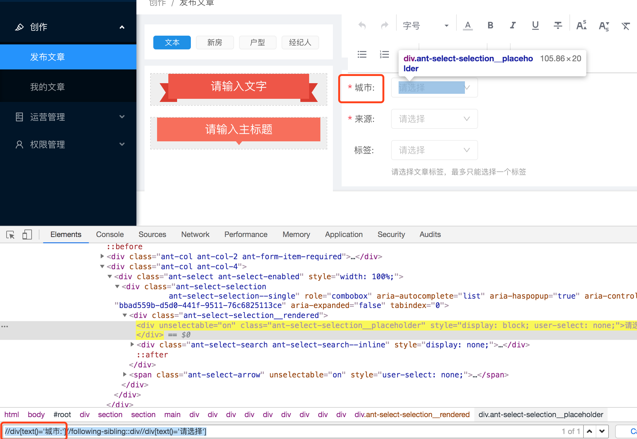Click the undo arrow in editor toolbar
The width and height of the screenshot is (637, 439).
tap(362, 25)
